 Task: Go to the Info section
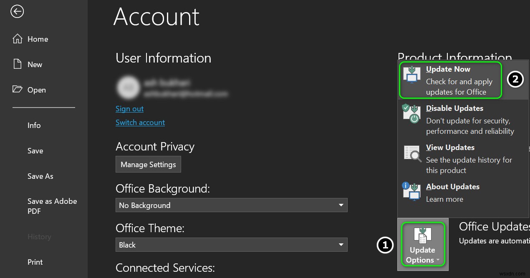click(34, 125)
